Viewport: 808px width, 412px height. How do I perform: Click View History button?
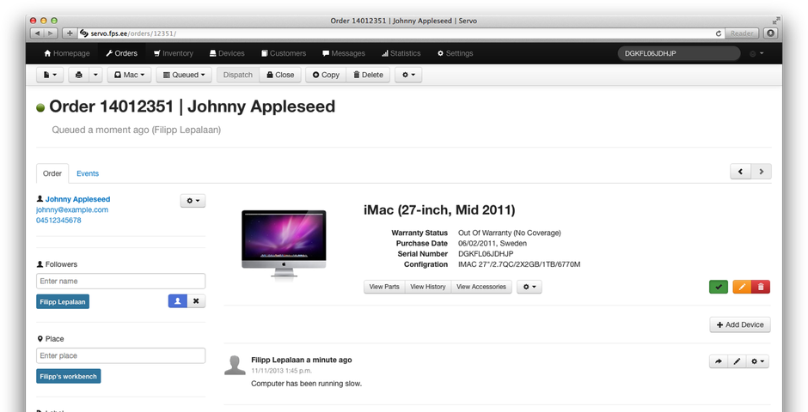(428, 287)
